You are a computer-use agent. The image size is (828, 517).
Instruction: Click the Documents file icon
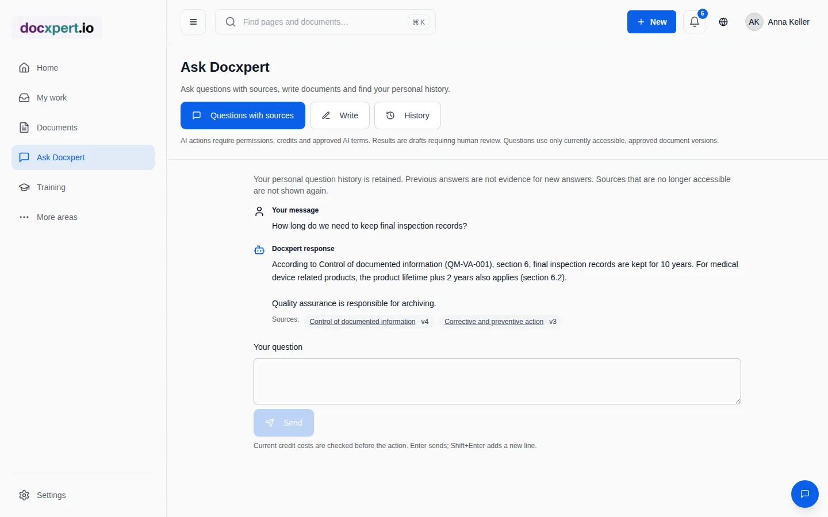[24, 128]
